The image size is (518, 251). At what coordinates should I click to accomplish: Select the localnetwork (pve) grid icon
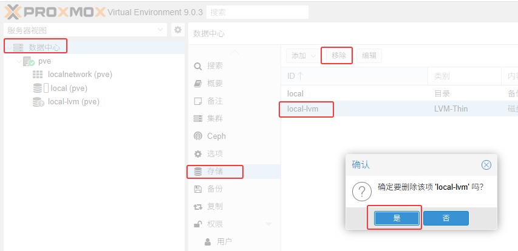(x=38, y=75)
